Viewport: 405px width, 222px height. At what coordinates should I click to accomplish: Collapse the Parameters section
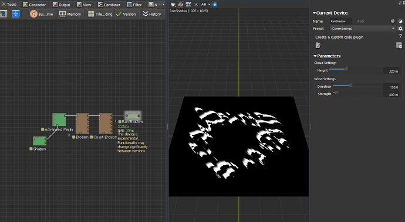pyautogui.click(x=328, y=56)
